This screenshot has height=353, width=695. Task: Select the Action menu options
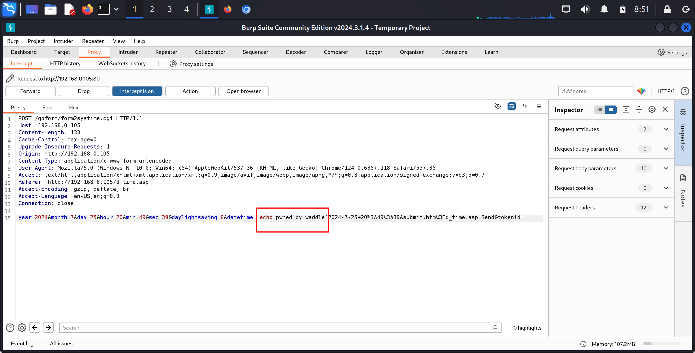click(190, 91)
